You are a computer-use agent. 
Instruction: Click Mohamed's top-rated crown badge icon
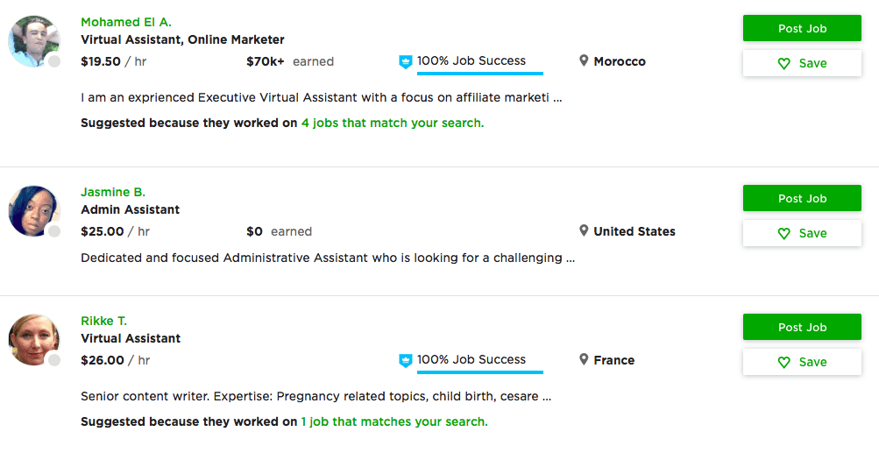[405, 61]
